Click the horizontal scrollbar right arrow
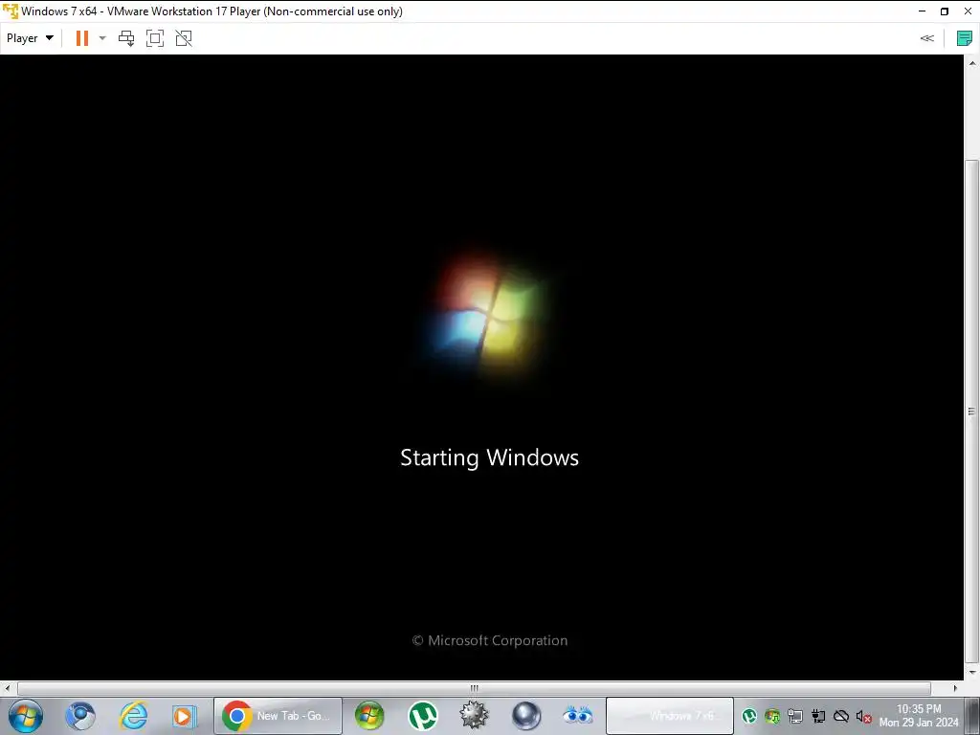 (955, 688)
